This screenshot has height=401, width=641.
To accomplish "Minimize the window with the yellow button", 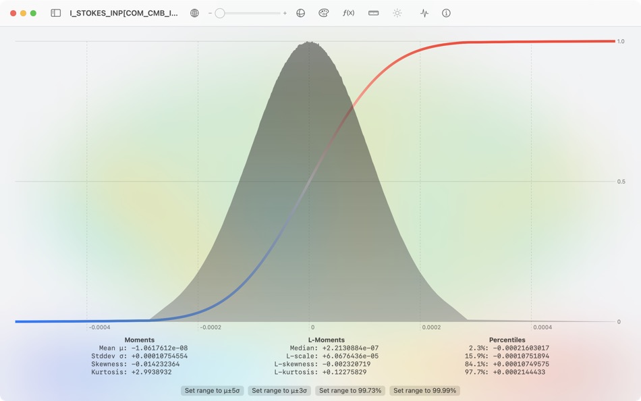I will coord(24,13).
